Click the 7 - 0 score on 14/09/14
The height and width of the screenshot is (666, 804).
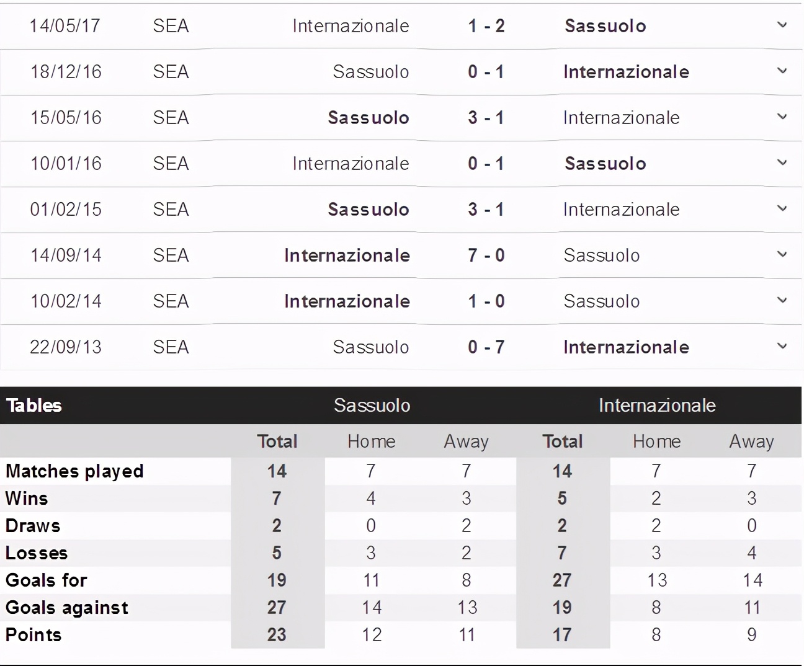tap(486, 255)
